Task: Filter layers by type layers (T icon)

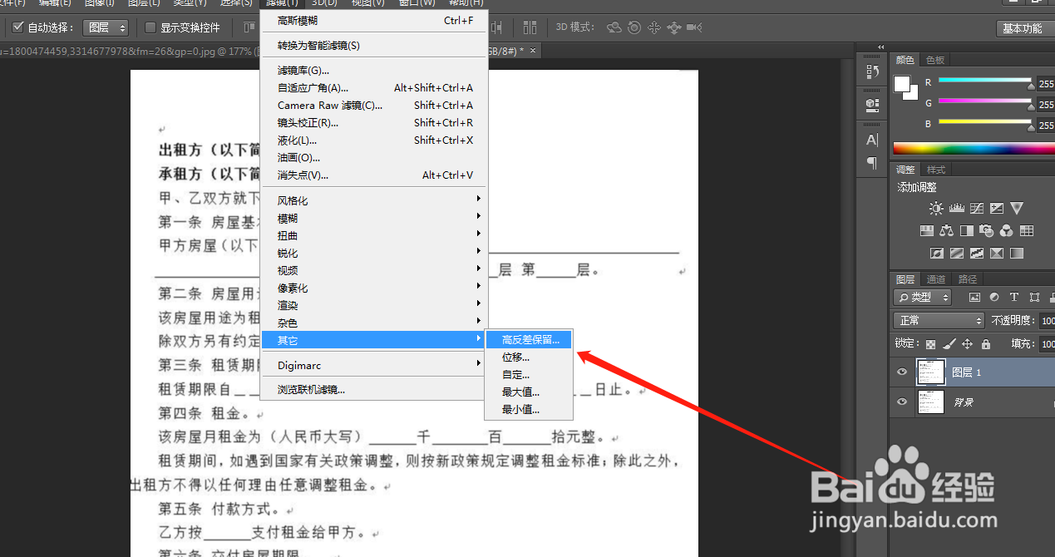Action: [x=1014, y=297]
